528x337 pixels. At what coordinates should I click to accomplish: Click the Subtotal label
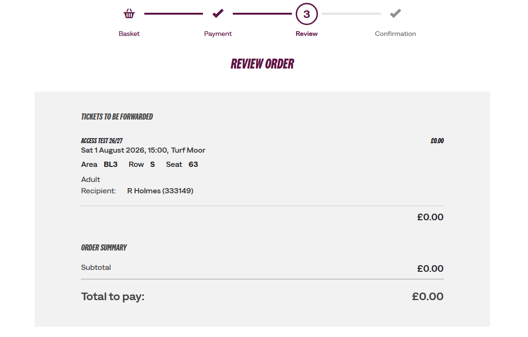(x=96, y=268)
